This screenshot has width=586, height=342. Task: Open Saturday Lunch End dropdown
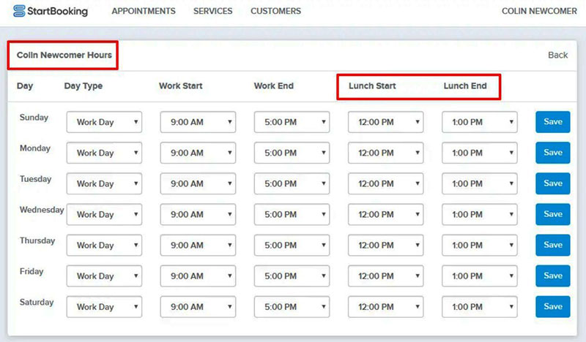pyautogui.click(x=480, y=307)
